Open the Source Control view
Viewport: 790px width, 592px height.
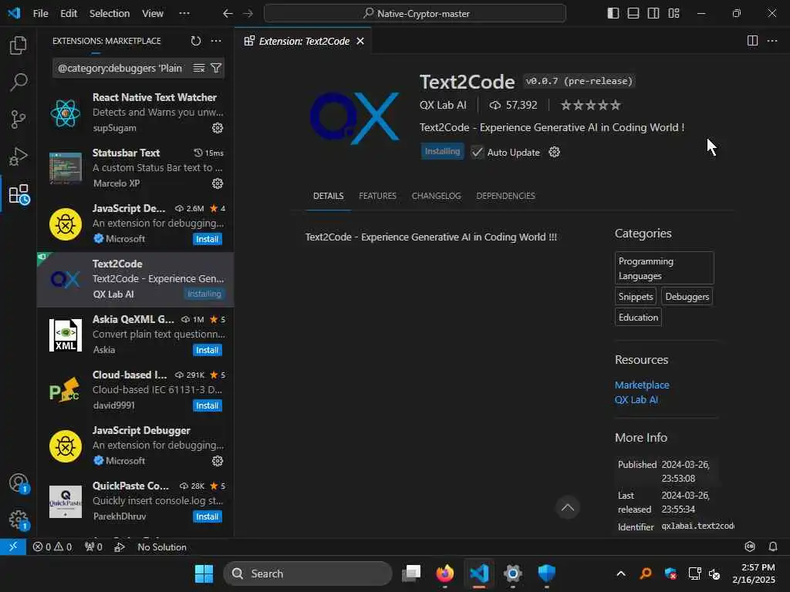19,119
